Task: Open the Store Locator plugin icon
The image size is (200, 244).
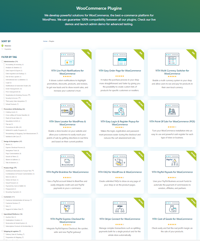Action: [x=67, y=110]
